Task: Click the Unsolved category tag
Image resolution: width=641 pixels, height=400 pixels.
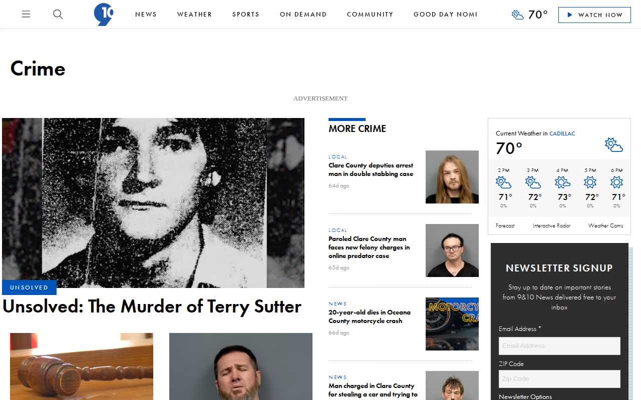Action: (x=29, y=287)
